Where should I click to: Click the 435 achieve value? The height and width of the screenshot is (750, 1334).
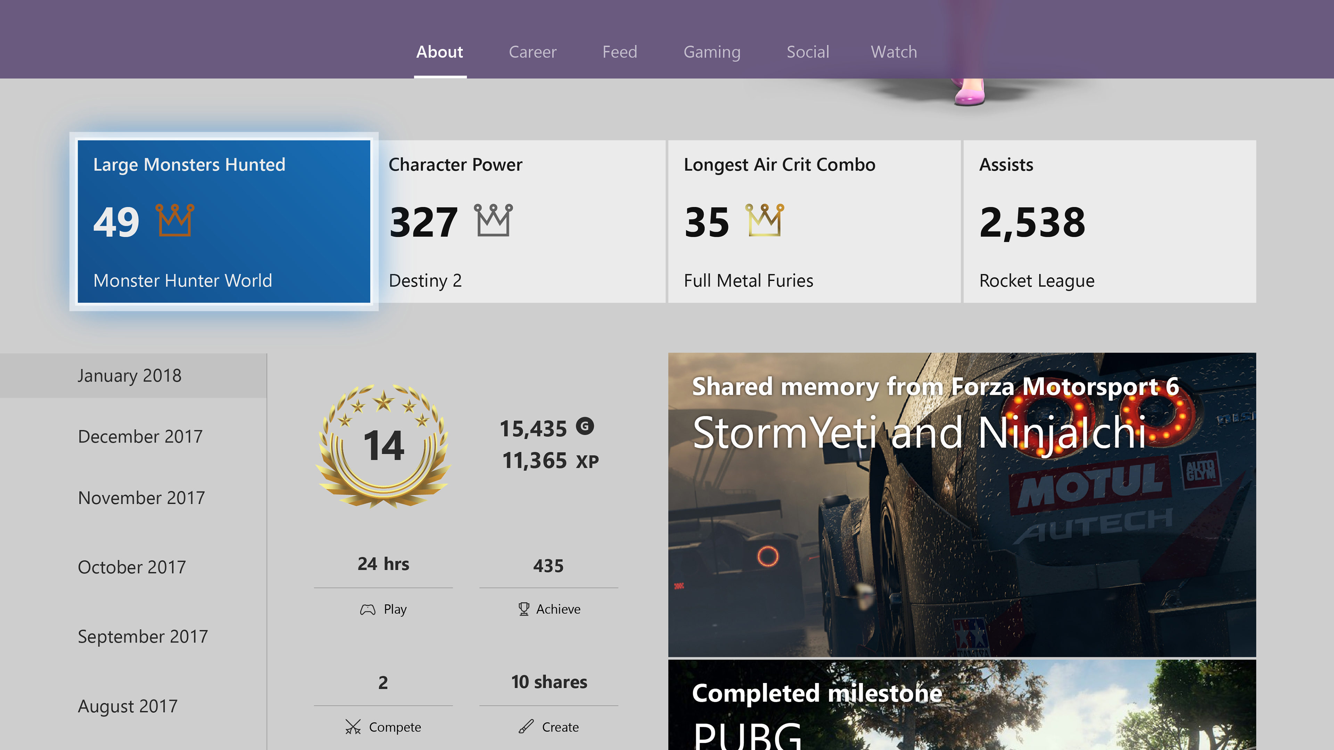[x=549, y=566]
